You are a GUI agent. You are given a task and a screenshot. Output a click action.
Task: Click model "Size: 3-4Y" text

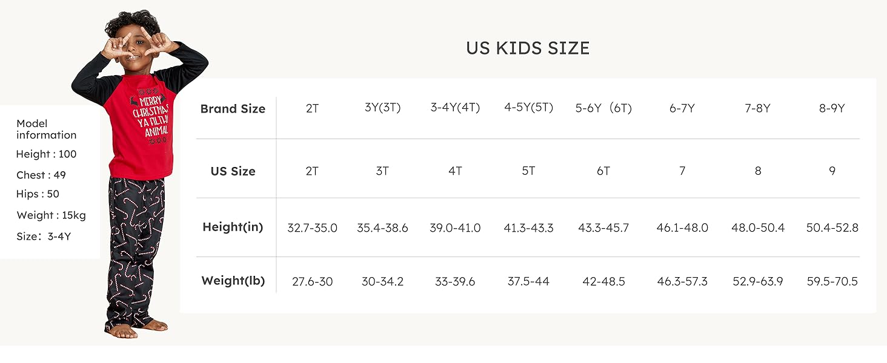[44, 237]
